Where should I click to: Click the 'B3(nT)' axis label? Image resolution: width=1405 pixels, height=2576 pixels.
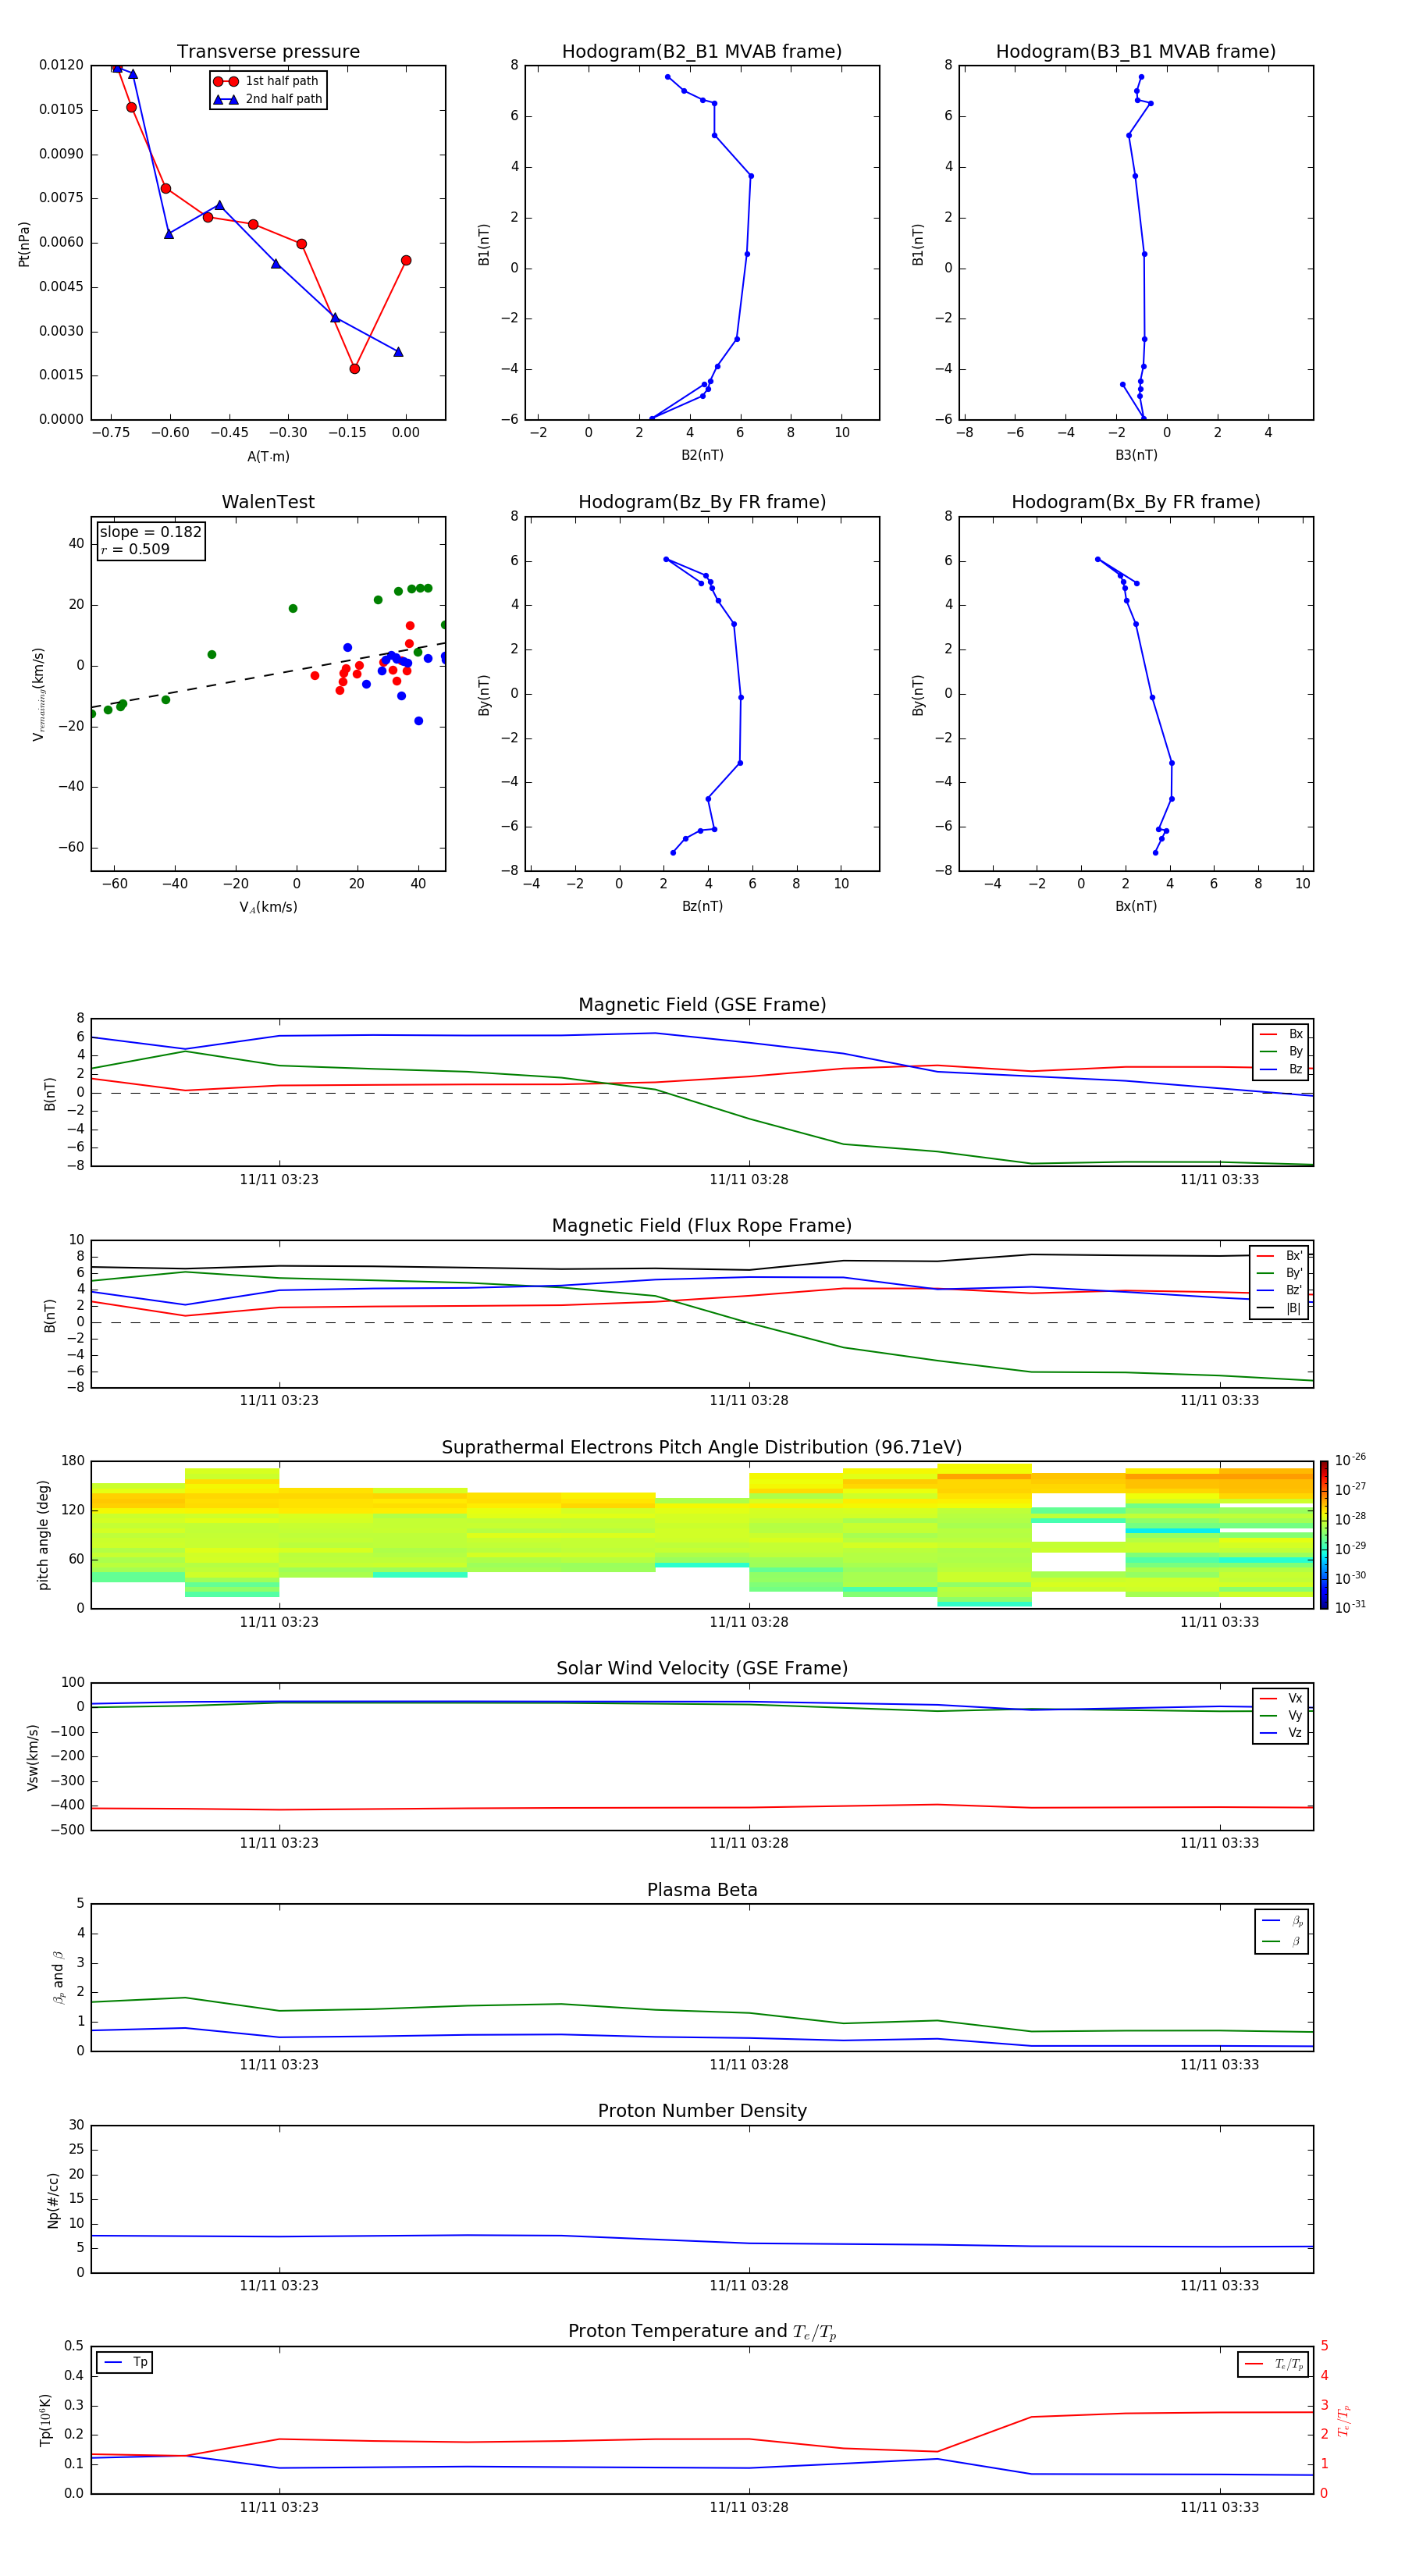tap(1136, 456)
